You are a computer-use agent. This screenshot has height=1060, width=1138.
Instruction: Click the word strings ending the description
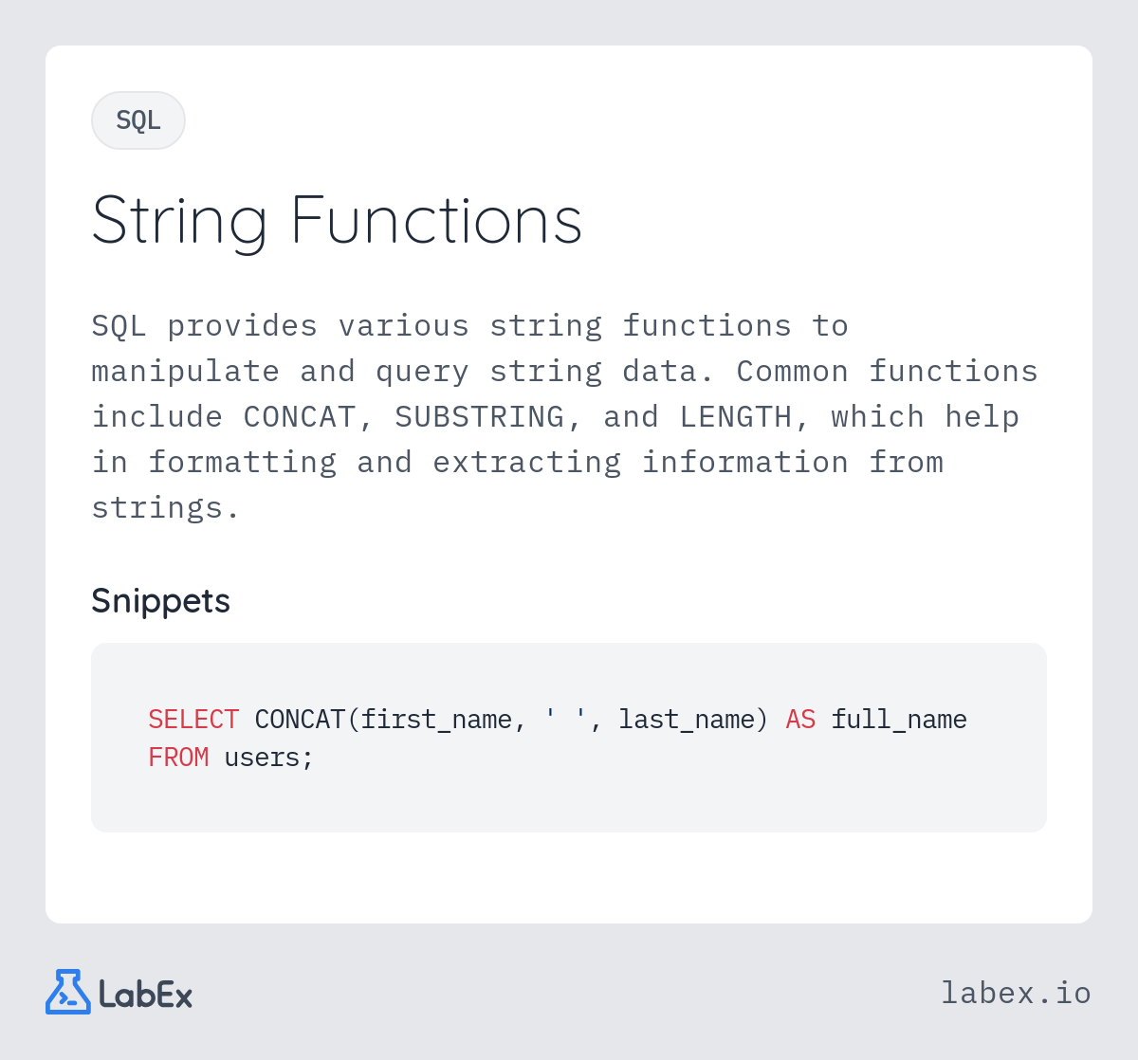[156, 508]
